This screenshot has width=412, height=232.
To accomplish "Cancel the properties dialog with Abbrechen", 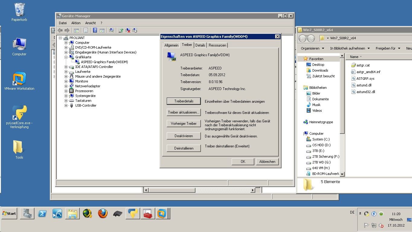I will (267, 162).
